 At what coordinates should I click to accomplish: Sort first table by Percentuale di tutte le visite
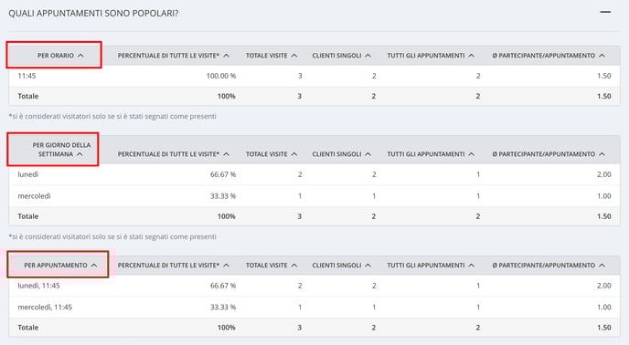coord(174,56)
